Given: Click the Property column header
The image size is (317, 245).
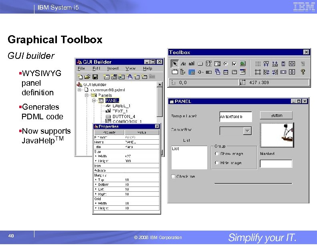Looking at the screenshot, I should (x=109, y=133).
